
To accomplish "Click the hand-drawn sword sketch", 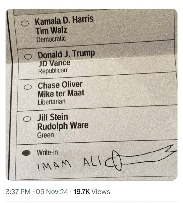I will [x=141, y=157].
